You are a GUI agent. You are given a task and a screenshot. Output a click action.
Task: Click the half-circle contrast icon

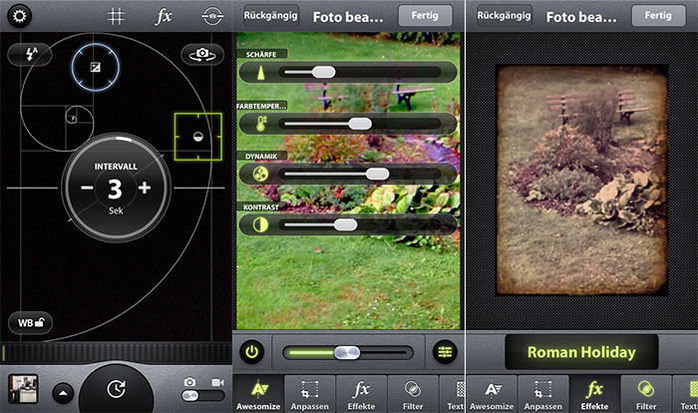click(x=260, y=225)
